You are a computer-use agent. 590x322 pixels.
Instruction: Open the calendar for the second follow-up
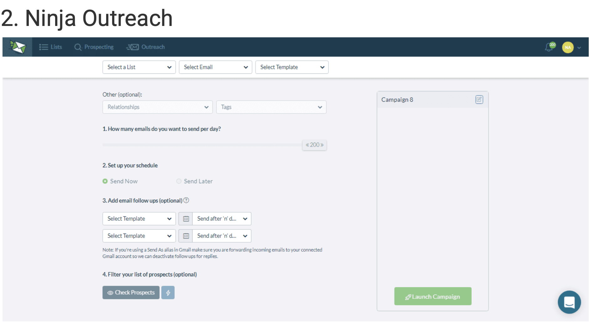pyautogui.click(x=185, y=236)
